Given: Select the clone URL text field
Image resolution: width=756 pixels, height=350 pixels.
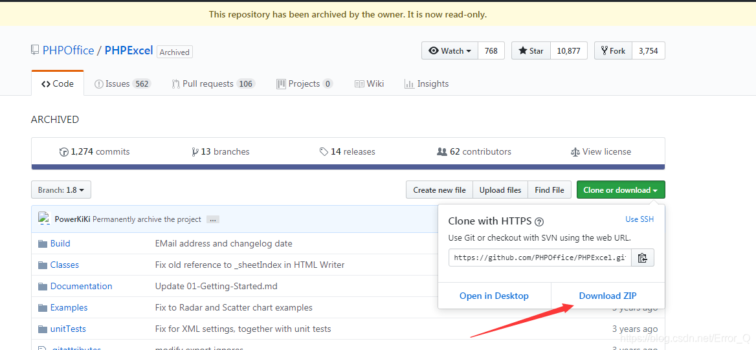Looking at the screenshot, I should click(540, 257).
